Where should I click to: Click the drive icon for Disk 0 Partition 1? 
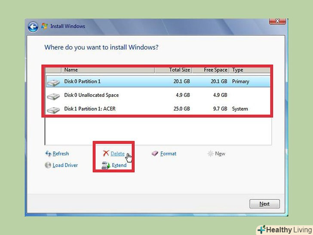click(53, 83)
